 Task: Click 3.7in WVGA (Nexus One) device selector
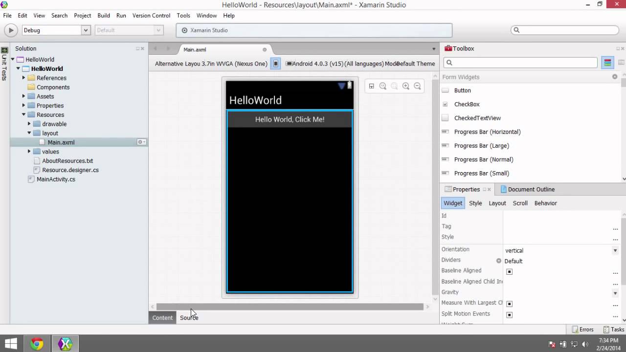pyautogui.click(x=234, y=64)
